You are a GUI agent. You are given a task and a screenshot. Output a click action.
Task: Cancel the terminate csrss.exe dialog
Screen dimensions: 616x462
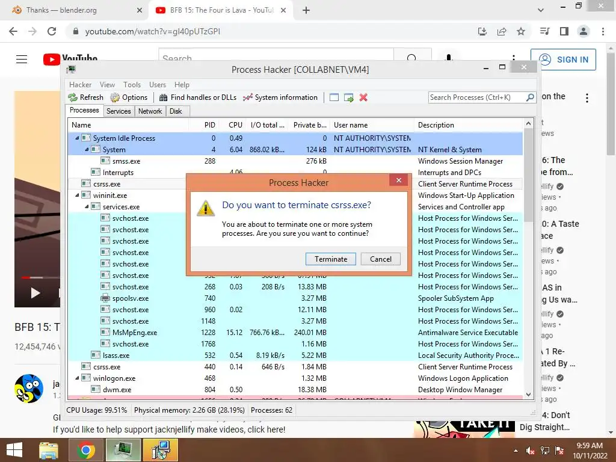380,259
